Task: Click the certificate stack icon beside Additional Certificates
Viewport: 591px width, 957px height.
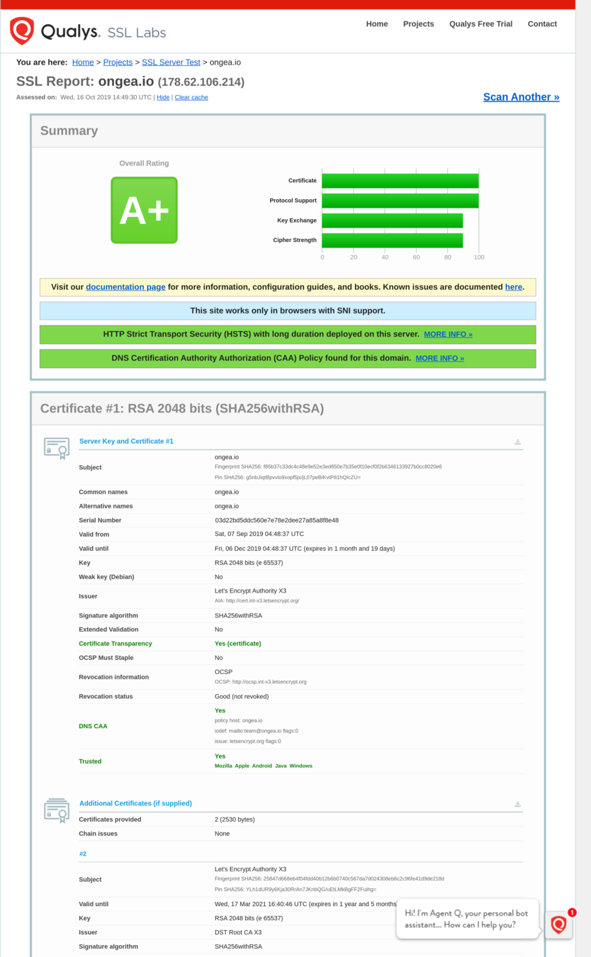Action: click(57, 810)
